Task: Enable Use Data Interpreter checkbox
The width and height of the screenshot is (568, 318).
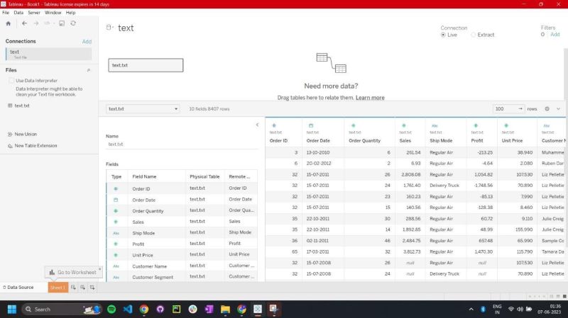Action: click(11, 81)
